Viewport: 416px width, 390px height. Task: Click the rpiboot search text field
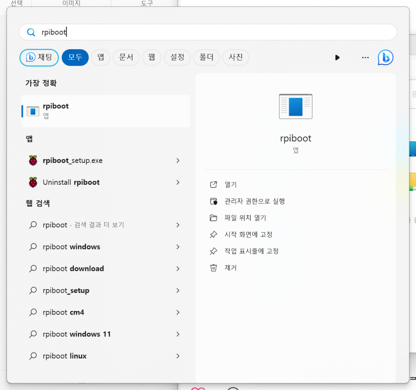(208, 32)
